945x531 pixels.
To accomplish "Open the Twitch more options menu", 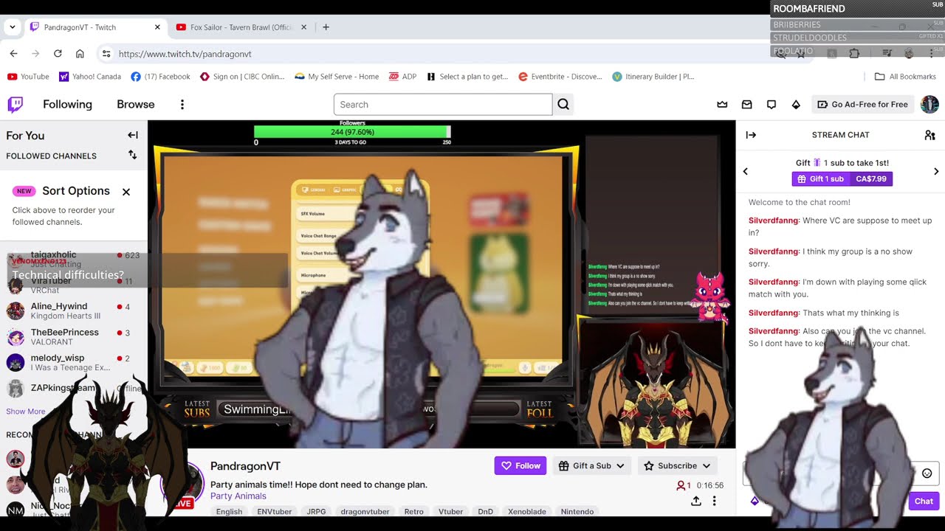I will point(182,104).
